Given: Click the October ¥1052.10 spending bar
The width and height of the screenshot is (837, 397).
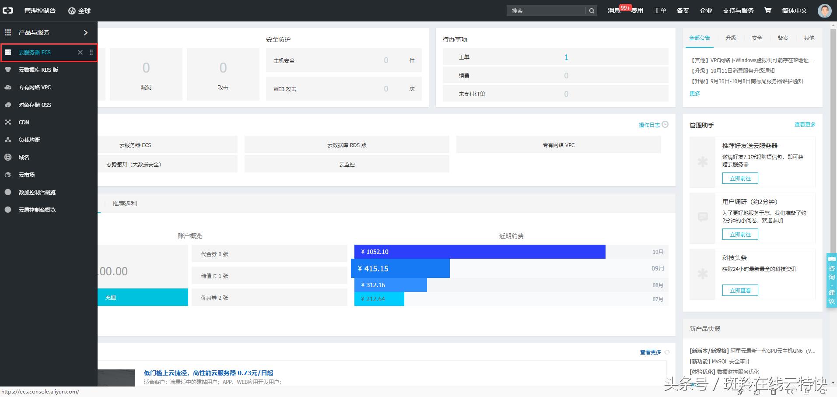Looking at the screenshot, I should [480, 252].
